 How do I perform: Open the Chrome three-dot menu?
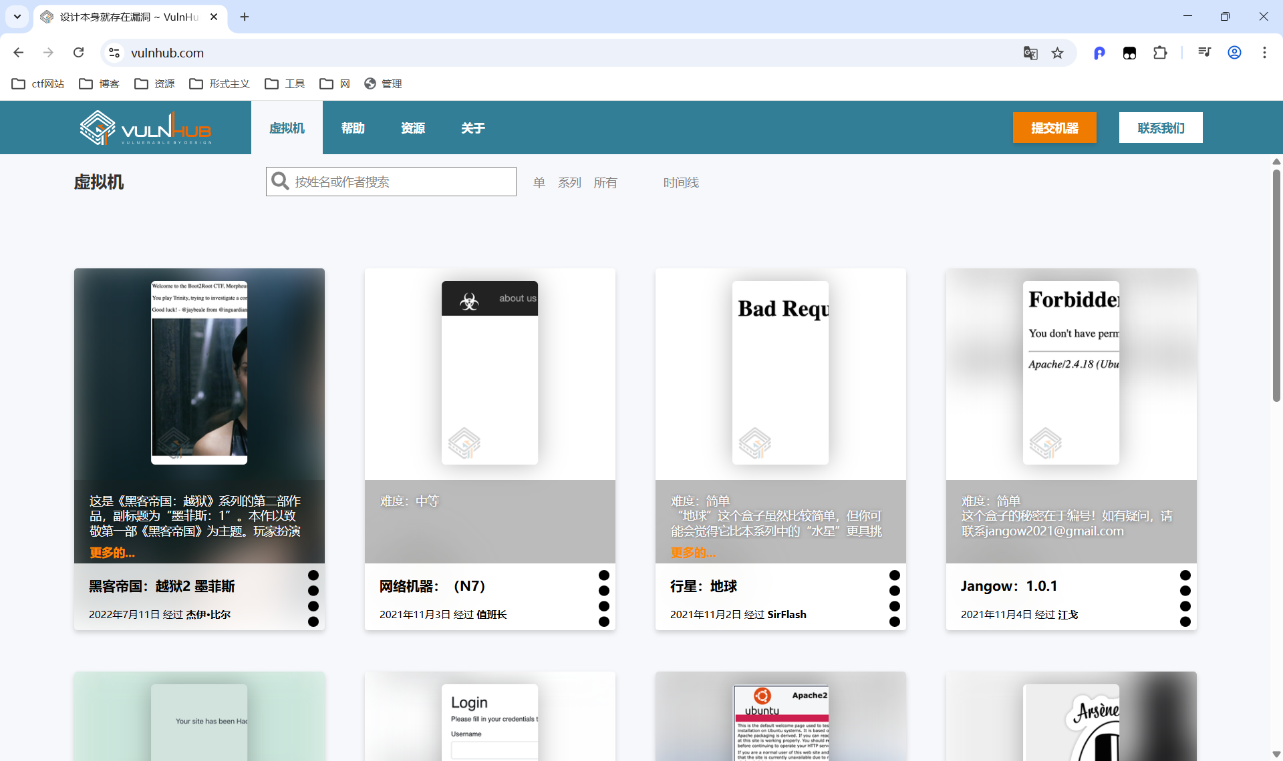click(x=1264, y=53)
